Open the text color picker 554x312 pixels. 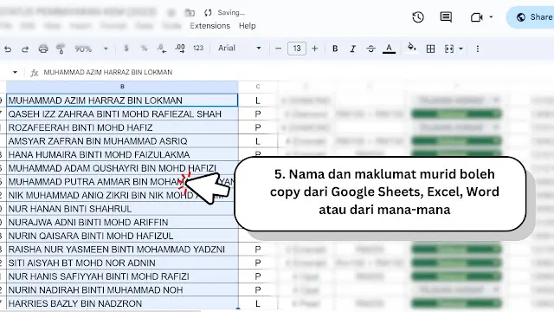(389, 49)
